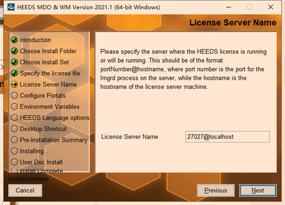Image resolution: width=285 pixels, height=205 pixels.
Task: Minimize the HEEDS installer window
Action: click(228, 7)
